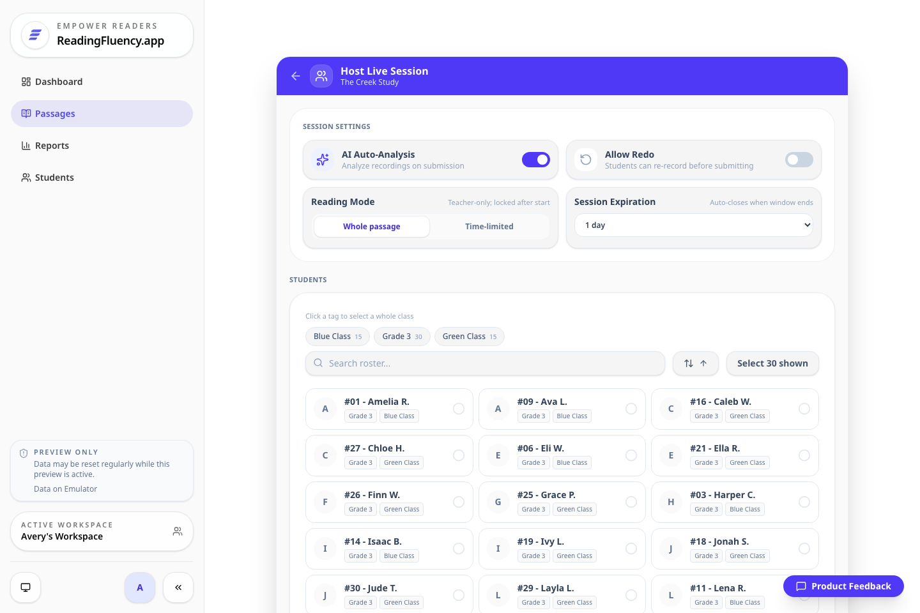
Task: Click the Reports chart icon
Action: pos(26,146)
